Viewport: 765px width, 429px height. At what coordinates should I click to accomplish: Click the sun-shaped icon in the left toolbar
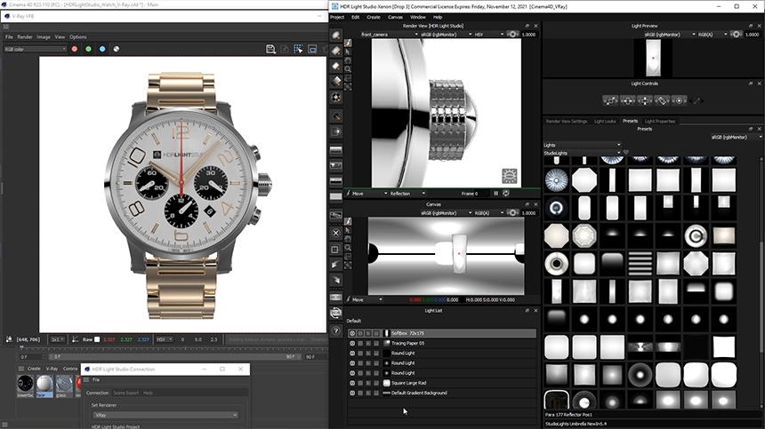(x=336, y=98)
